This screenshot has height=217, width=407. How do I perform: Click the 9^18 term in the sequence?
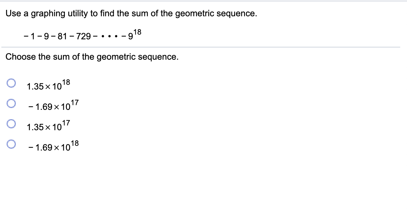point(134,34)
